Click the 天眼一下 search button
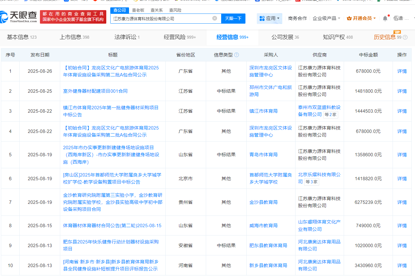This screenshot has height=276, width=415. [233, 18]
